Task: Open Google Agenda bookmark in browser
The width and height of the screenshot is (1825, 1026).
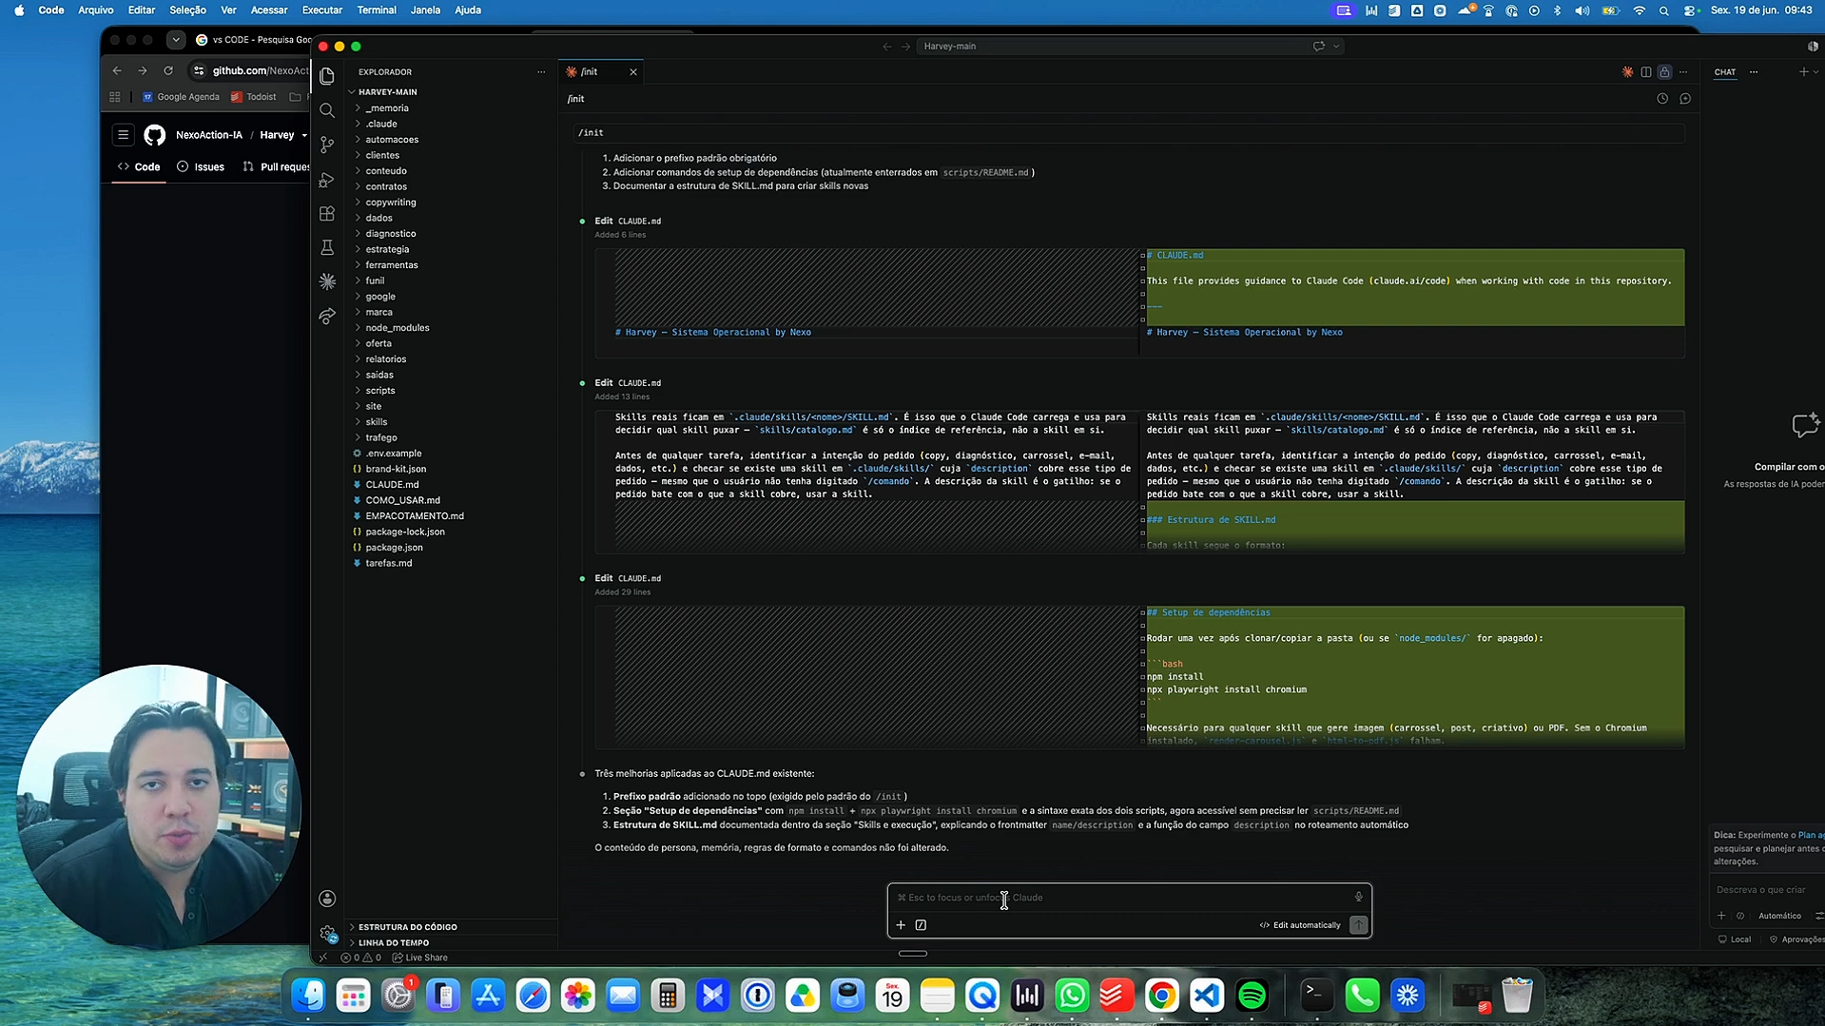Action: tap(181, 97)
